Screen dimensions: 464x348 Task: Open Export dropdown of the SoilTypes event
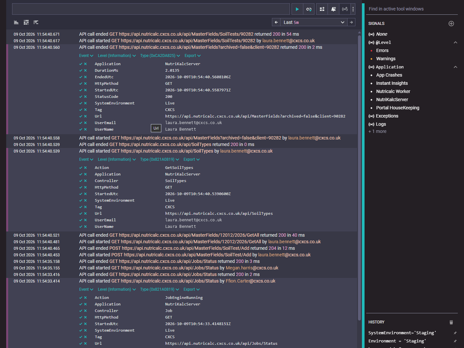[191, 159]
